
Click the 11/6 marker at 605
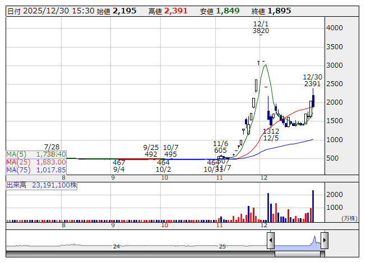click(x=220, y=147)
